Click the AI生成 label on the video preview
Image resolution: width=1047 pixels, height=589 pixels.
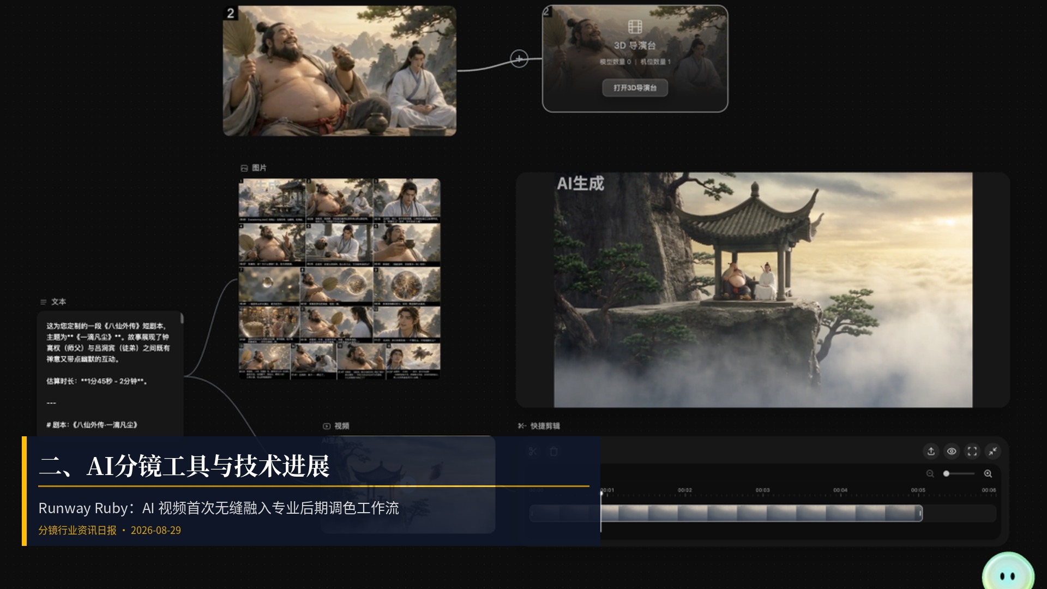click(580, 184)
